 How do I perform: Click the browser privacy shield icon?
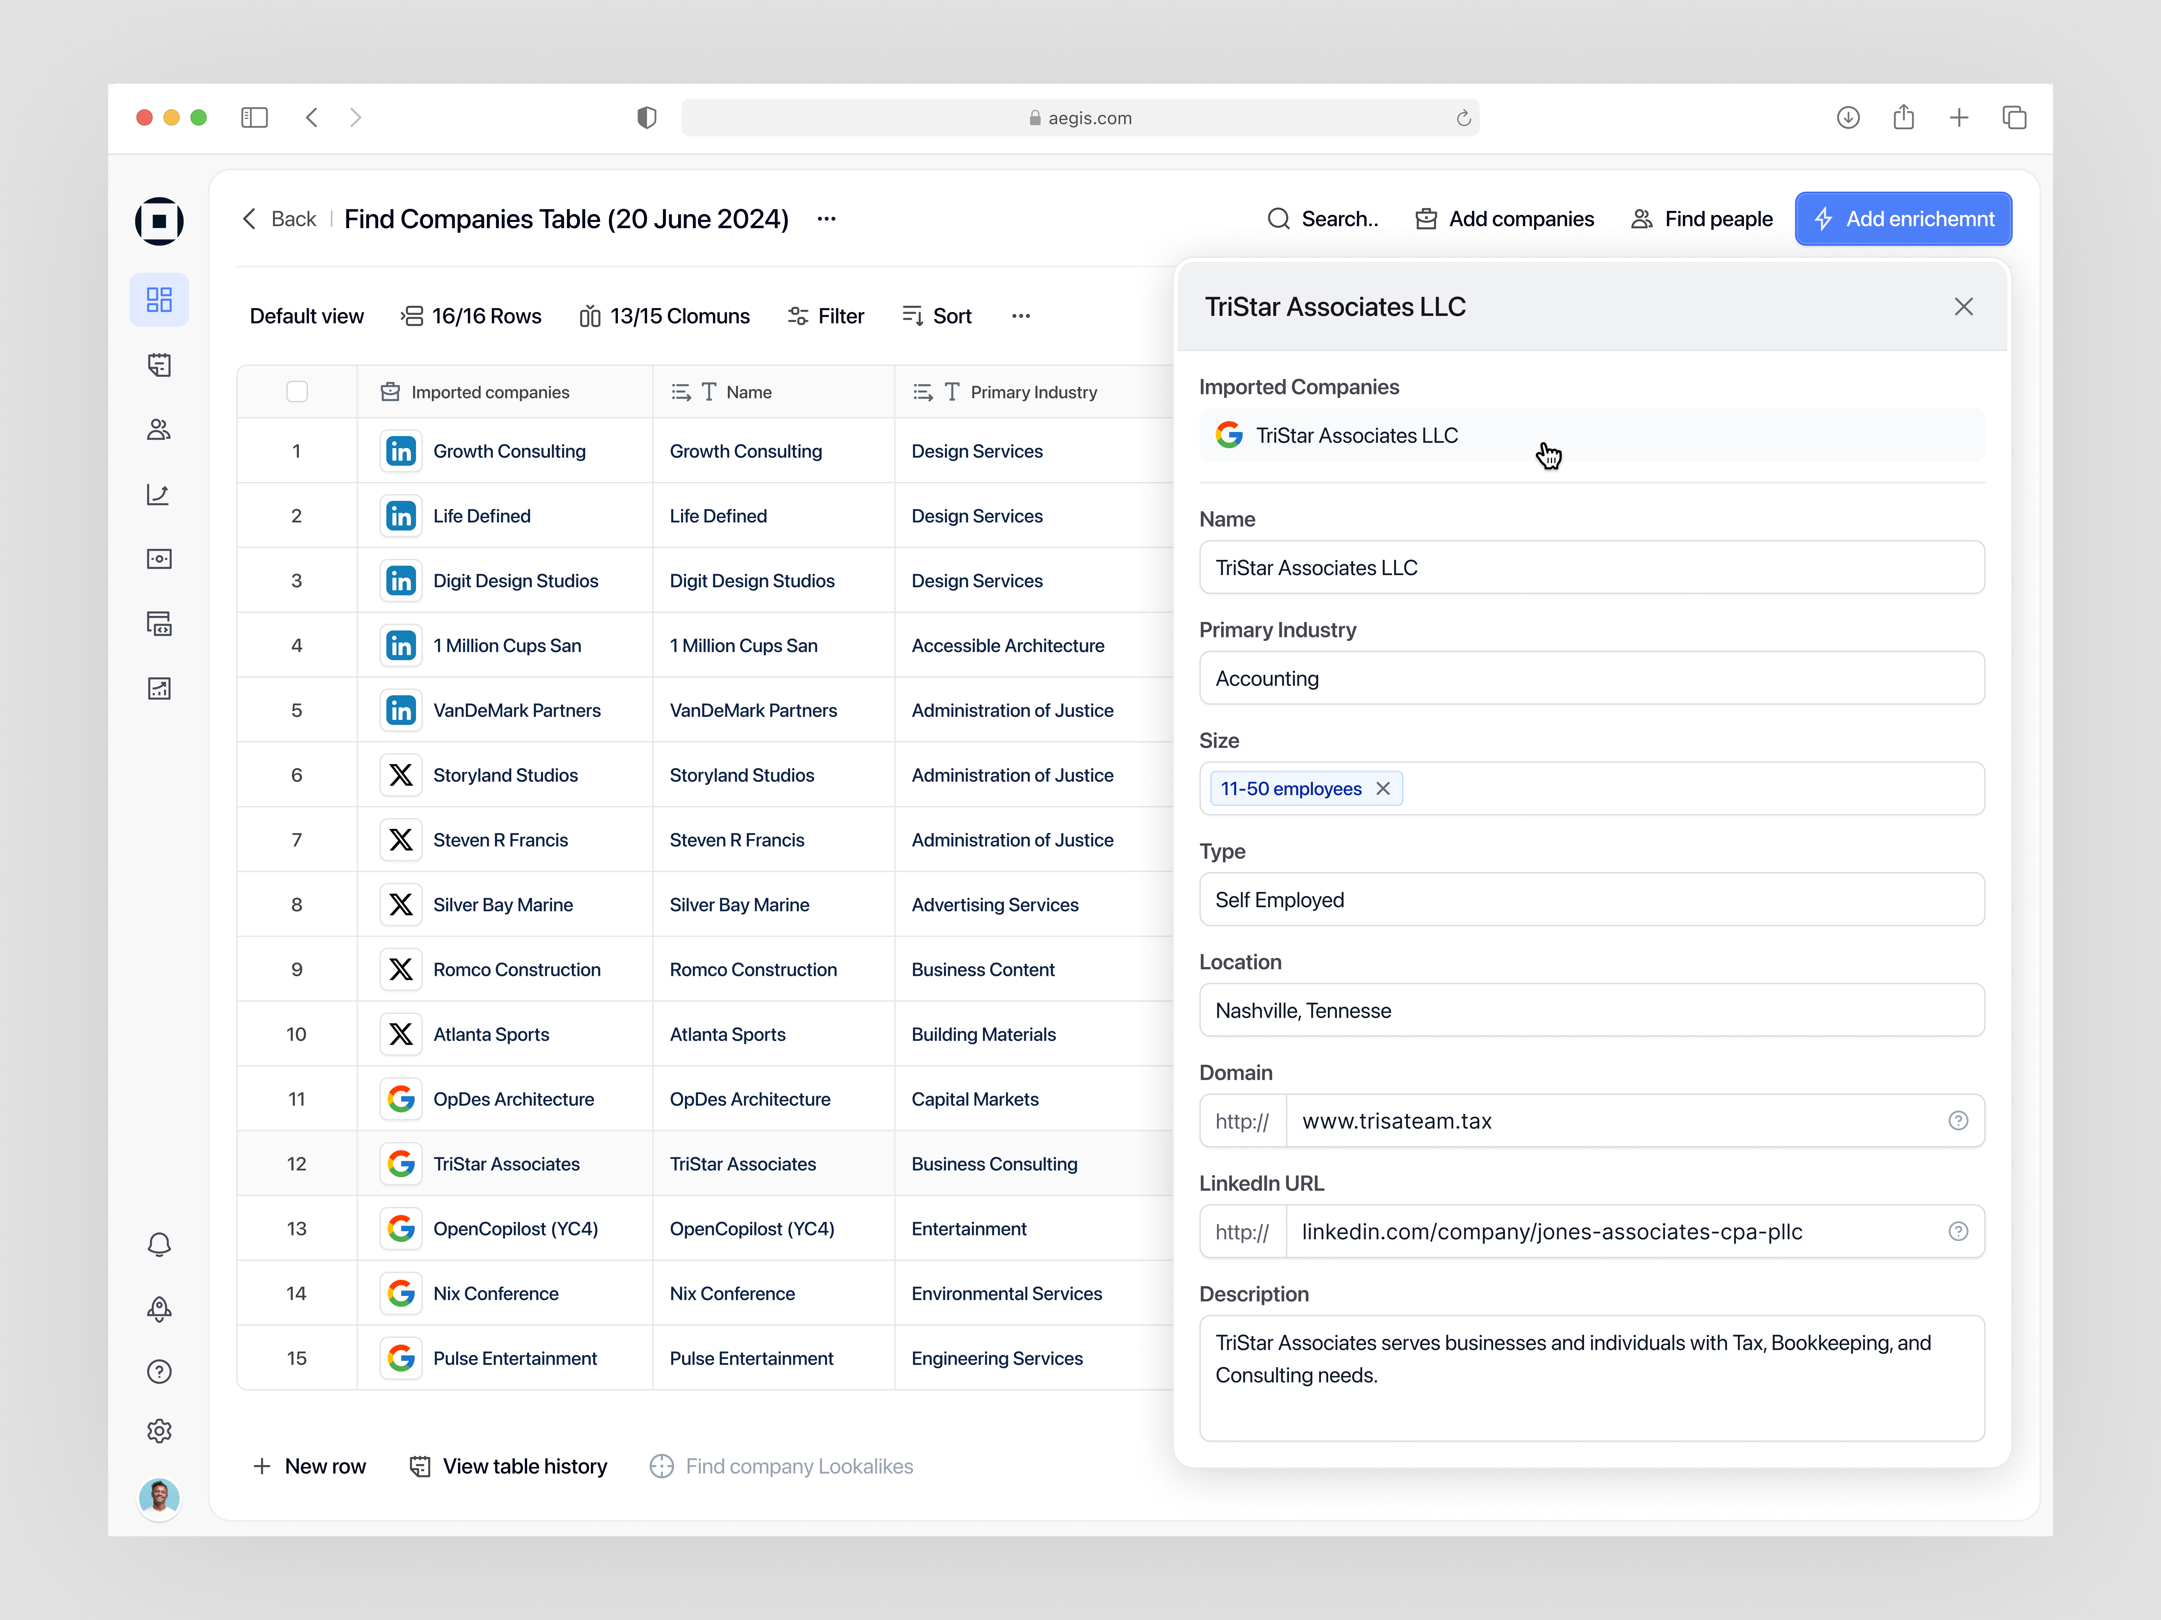(647, 118)
